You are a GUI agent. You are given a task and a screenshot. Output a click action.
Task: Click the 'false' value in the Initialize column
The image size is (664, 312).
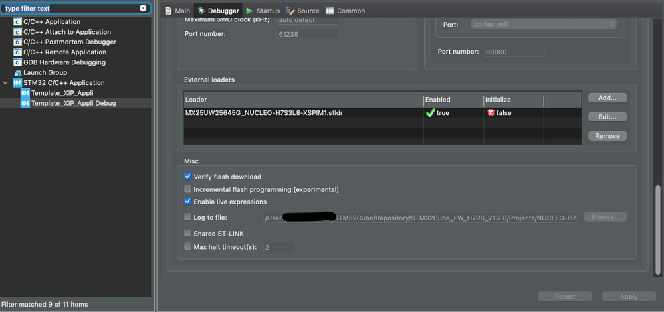(504, 113)
